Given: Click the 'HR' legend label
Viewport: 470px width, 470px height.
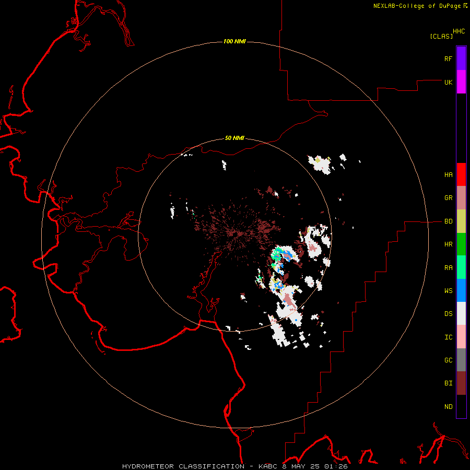Looking at the screenshot, I should (x=448, y=244).
